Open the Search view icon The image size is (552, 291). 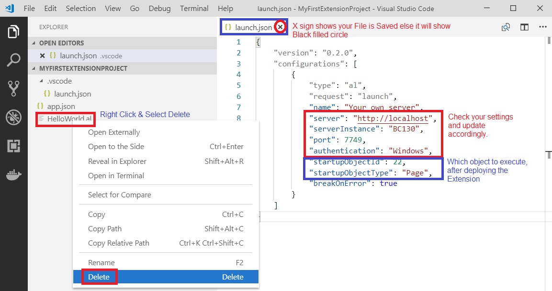pos(13,60)
